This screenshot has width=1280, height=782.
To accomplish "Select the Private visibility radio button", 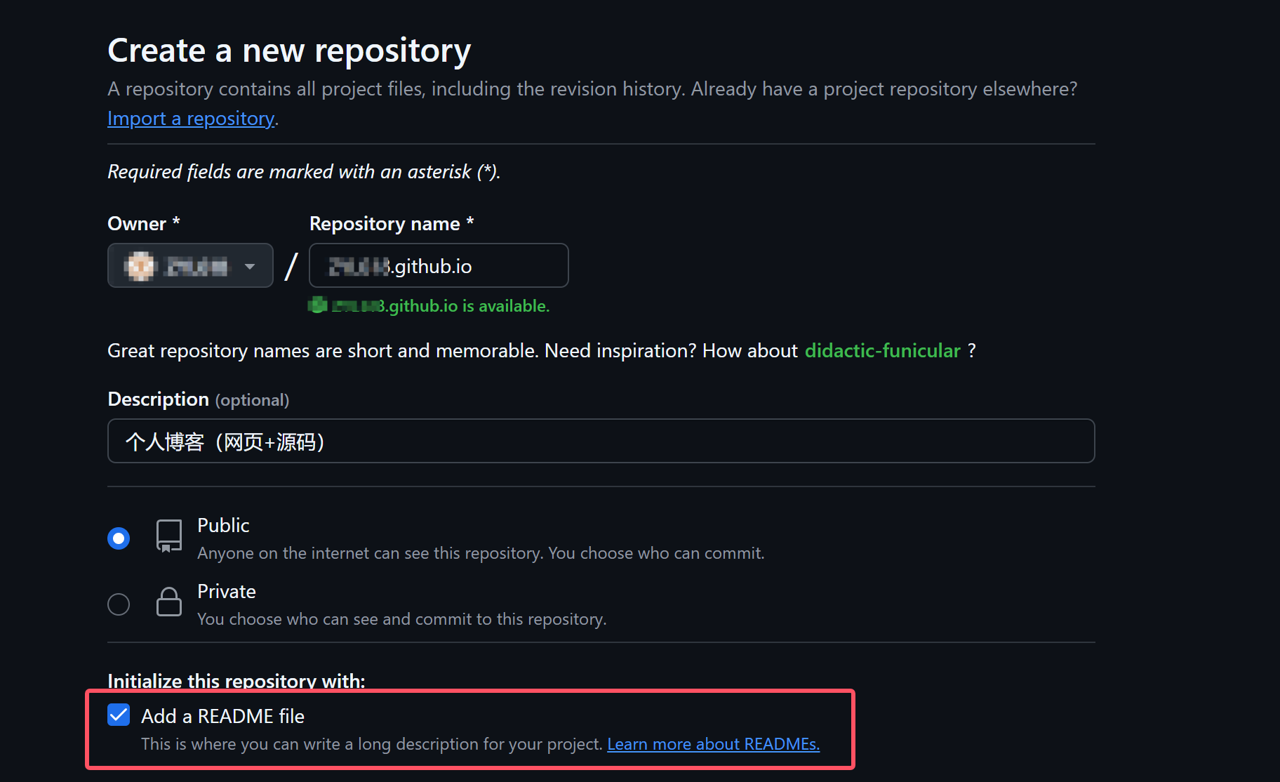I will tap(119, 604).
